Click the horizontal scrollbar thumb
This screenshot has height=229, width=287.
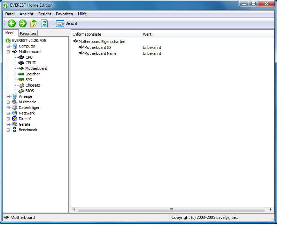pyautogui.click(x=171, y=209)
